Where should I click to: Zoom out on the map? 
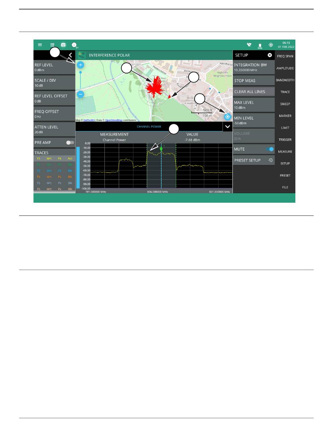pos(80,94)
